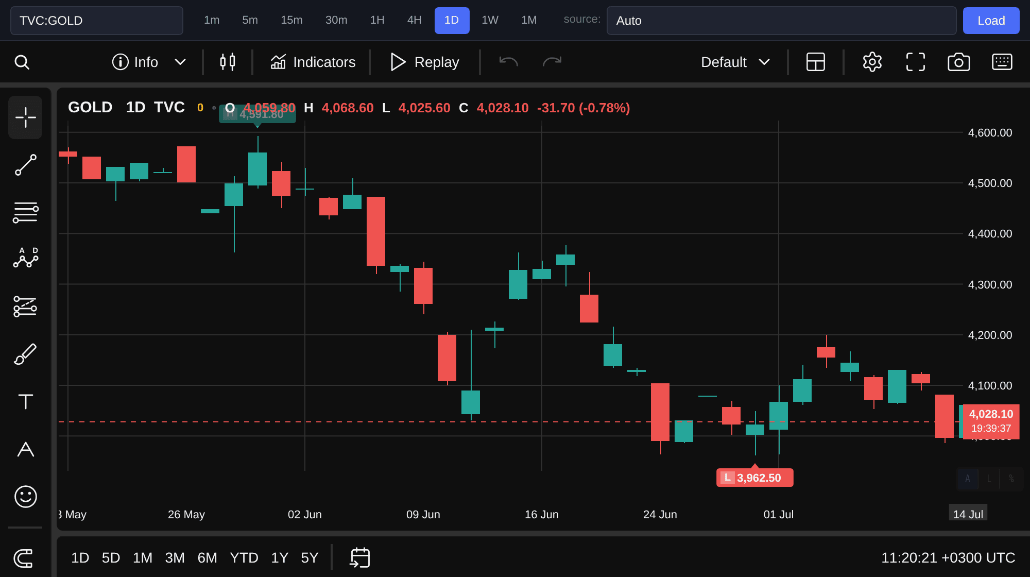Toggle magnet mode on
1030x577 pixels.
coord(24,558)
